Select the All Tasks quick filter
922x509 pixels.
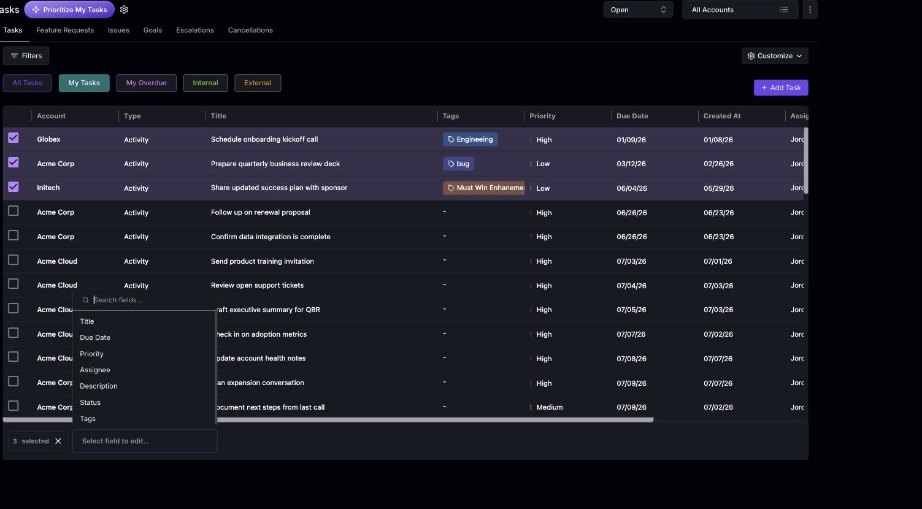[x=28, y=83]
